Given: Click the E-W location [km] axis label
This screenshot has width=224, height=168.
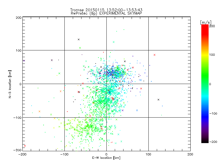Looking at the screenshot, I should (106, 158).
